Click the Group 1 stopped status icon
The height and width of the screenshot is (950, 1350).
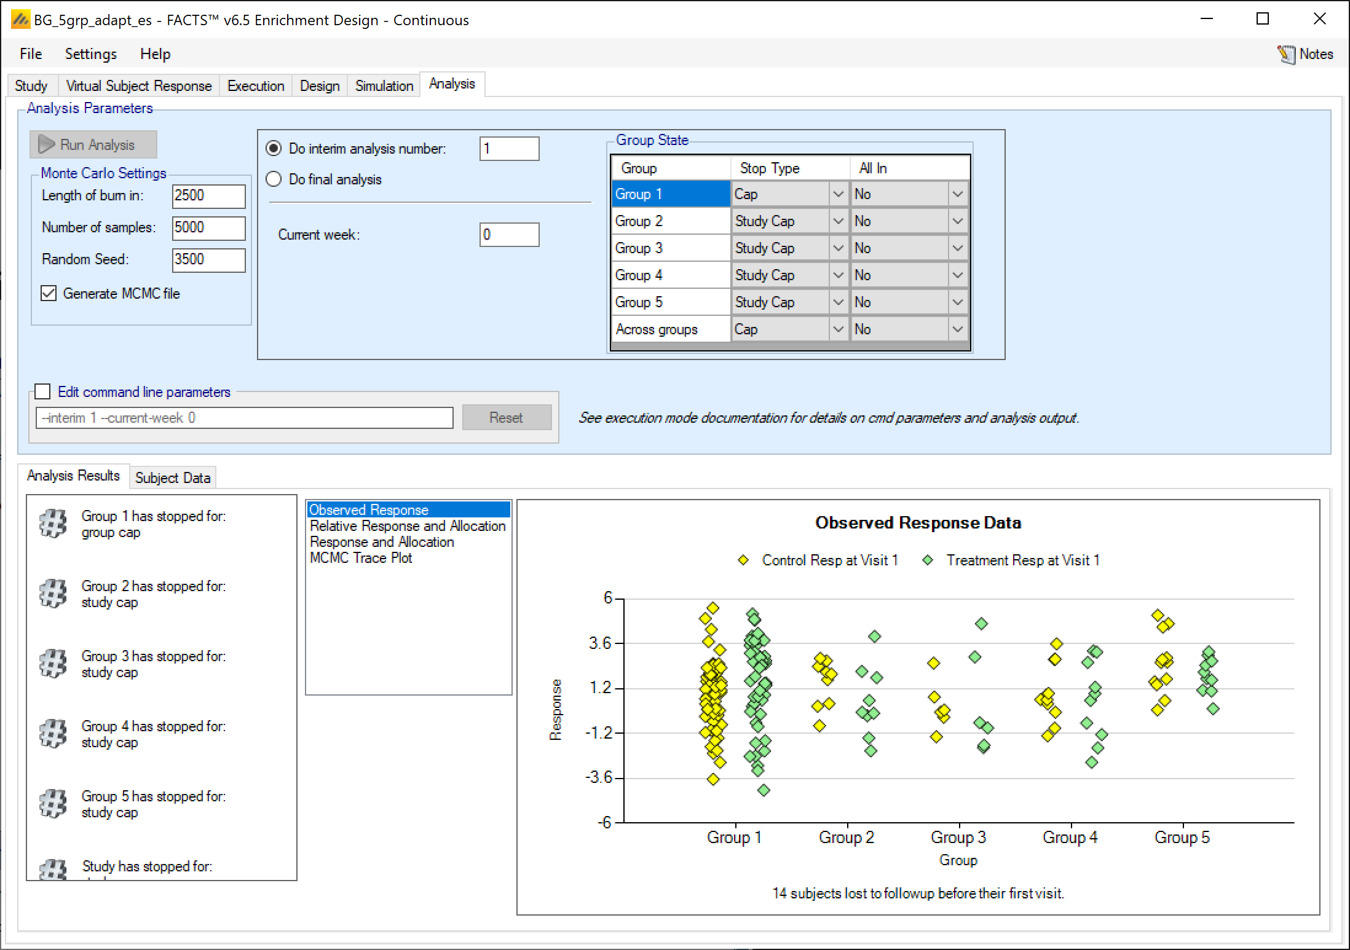click(53, 524)
